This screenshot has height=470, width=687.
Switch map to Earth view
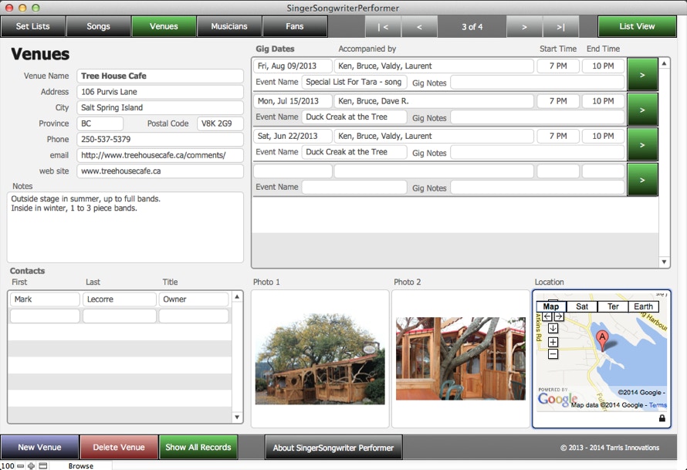(x=644, y=306)
